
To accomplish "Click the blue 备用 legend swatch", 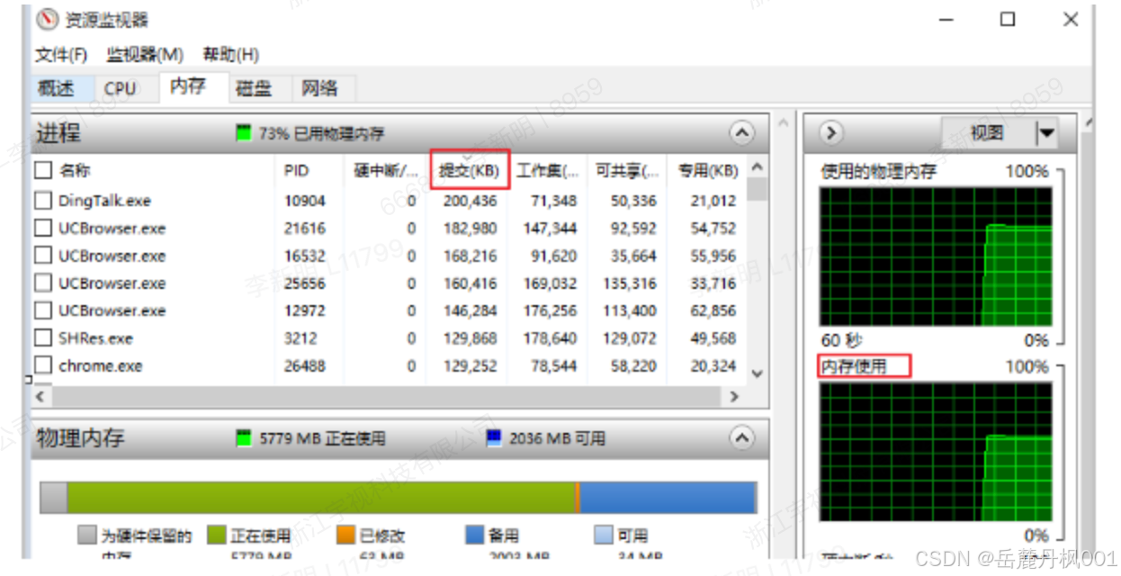I will pos(475,535).
